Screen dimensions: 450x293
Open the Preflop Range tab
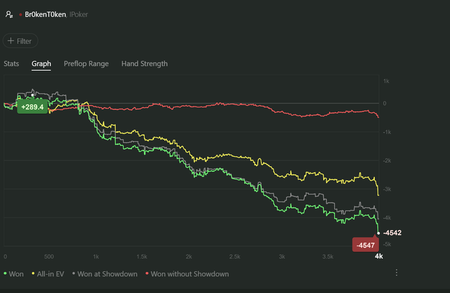tap(86, 64)
